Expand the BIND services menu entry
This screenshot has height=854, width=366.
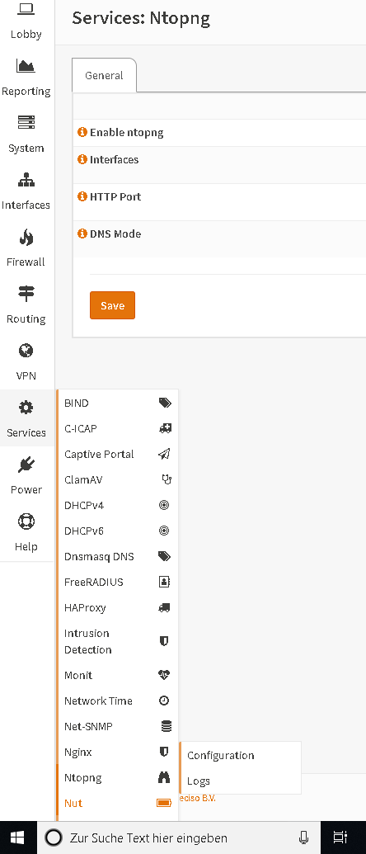point(118,403)
